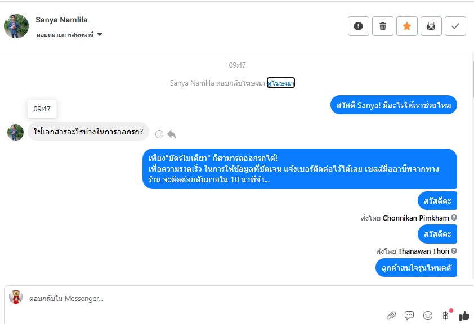
Task: Mark conversation unread with envelope icon
Action: 431,26
